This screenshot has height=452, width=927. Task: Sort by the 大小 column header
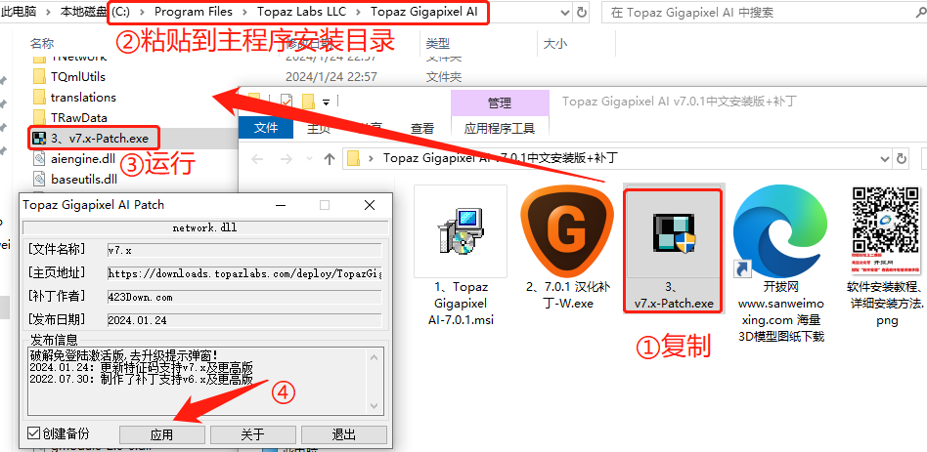tap(555, 44)
